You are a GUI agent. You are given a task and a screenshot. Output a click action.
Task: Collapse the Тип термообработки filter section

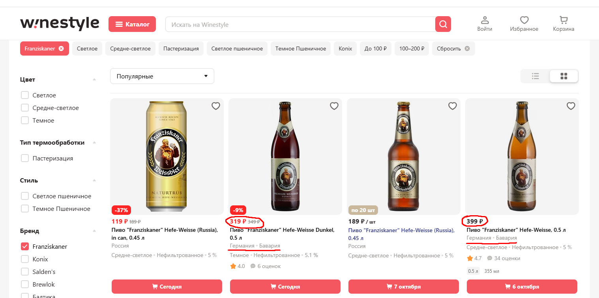94,143
